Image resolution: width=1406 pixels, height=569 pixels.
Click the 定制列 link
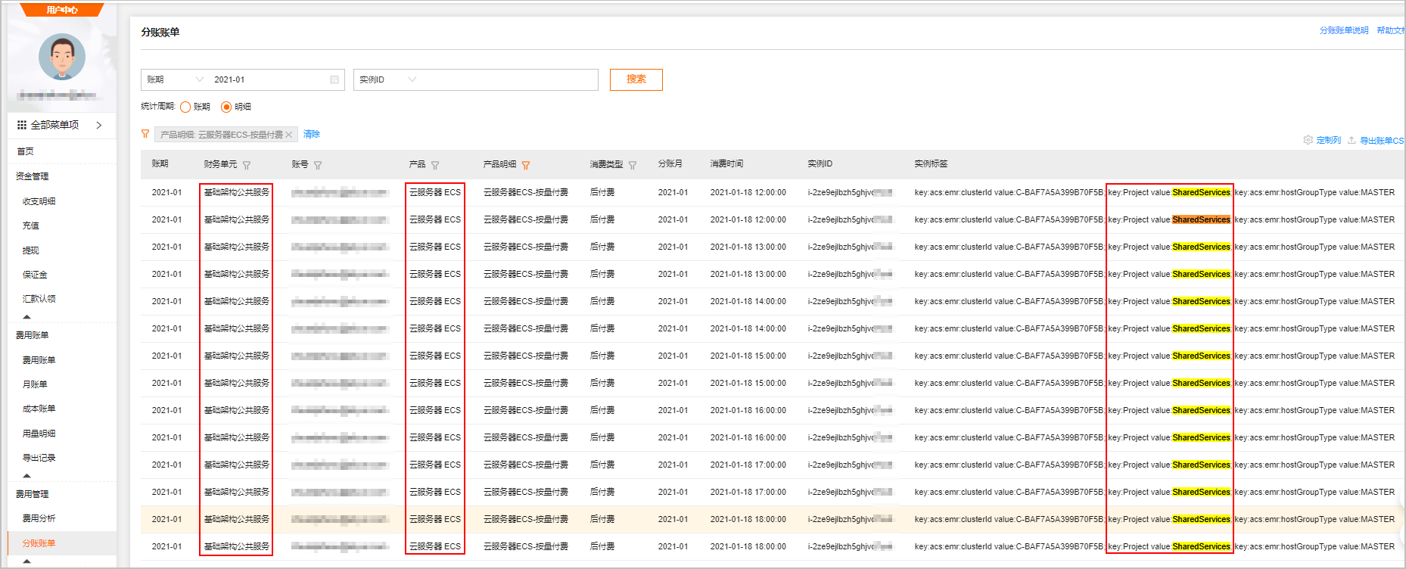[1329, 140]
